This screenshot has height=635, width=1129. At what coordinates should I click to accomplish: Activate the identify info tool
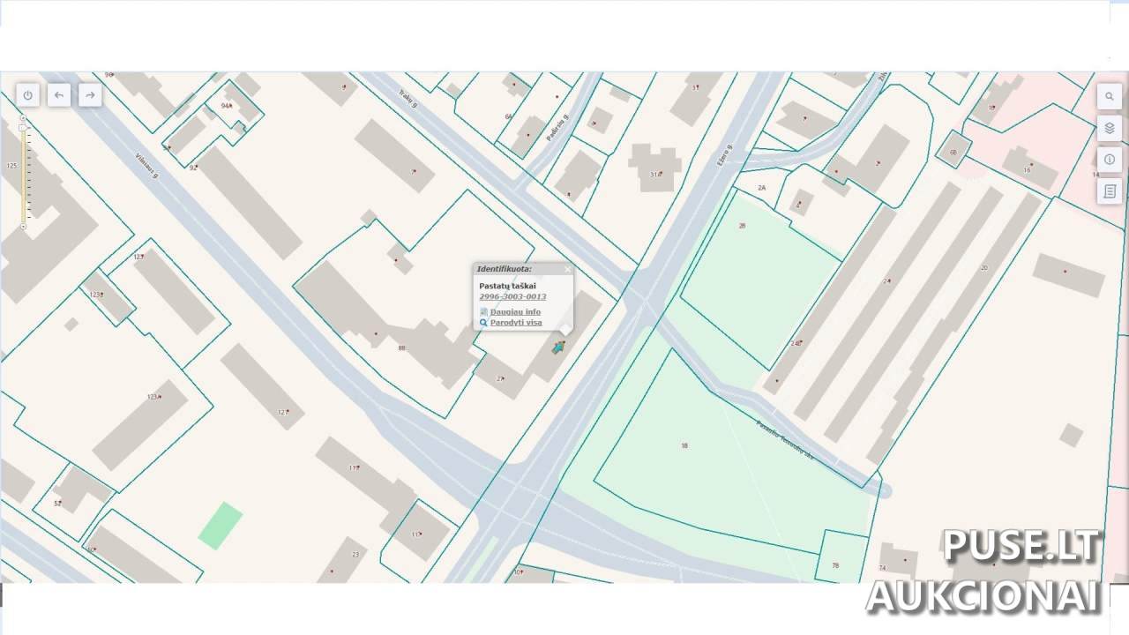tap(1109, 160)
